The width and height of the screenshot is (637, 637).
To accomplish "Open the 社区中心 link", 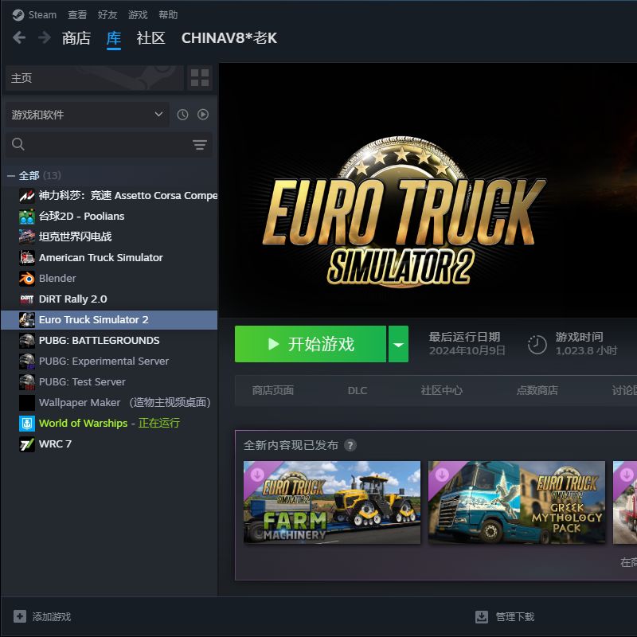I will [x=442, y=390].
